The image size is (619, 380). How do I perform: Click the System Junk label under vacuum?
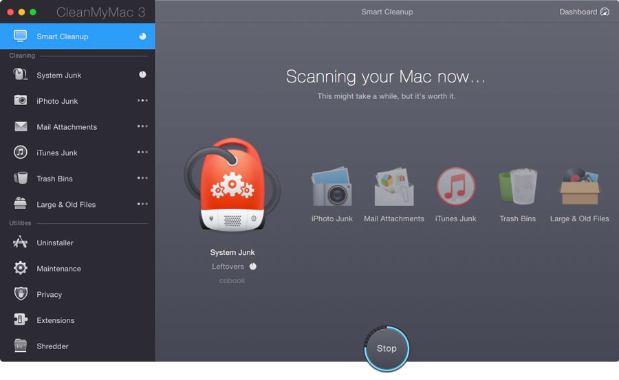point(232,252)
